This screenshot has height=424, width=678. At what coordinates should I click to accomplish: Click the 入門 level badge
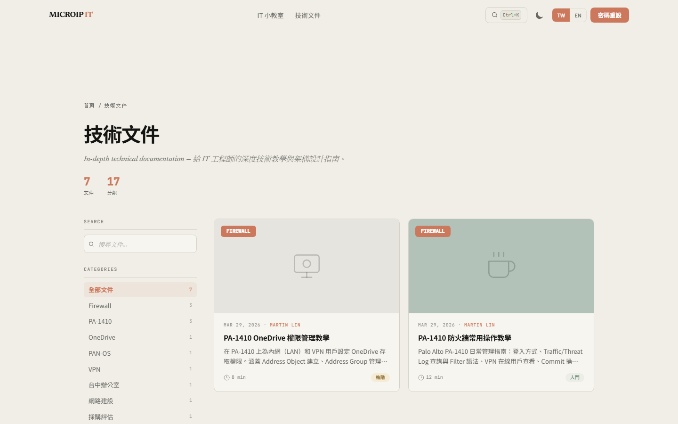(575, 377)
